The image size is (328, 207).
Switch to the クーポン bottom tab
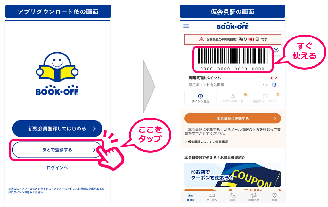coord(212,197)
